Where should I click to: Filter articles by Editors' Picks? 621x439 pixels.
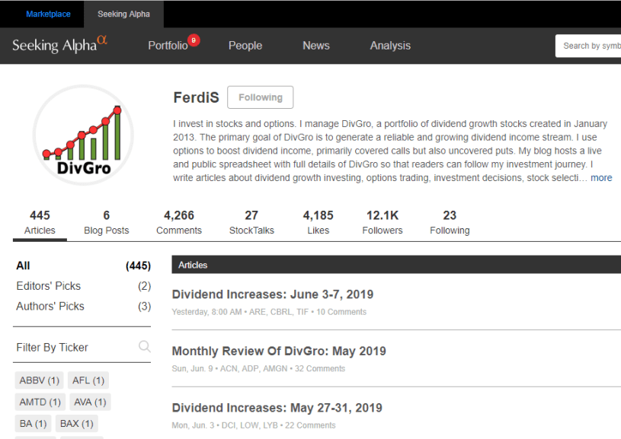pos(49,286)
